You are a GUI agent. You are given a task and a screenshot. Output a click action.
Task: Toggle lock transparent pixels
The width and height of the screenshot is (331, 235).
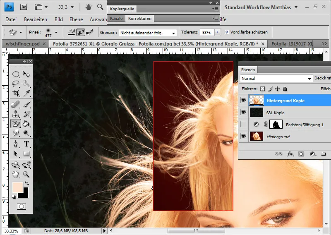[262, 89]
